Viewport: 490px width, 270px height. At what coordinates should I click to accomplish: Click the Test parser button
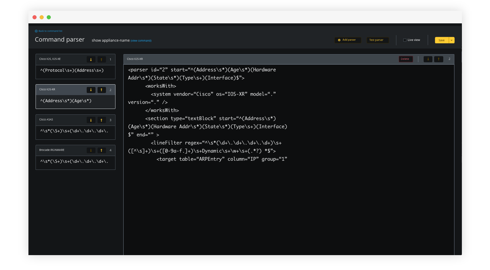378,40
